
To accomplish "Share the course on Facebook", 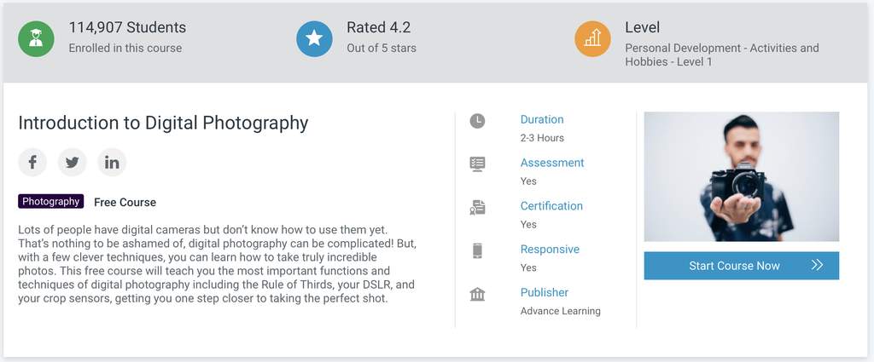I will point(33,163).
